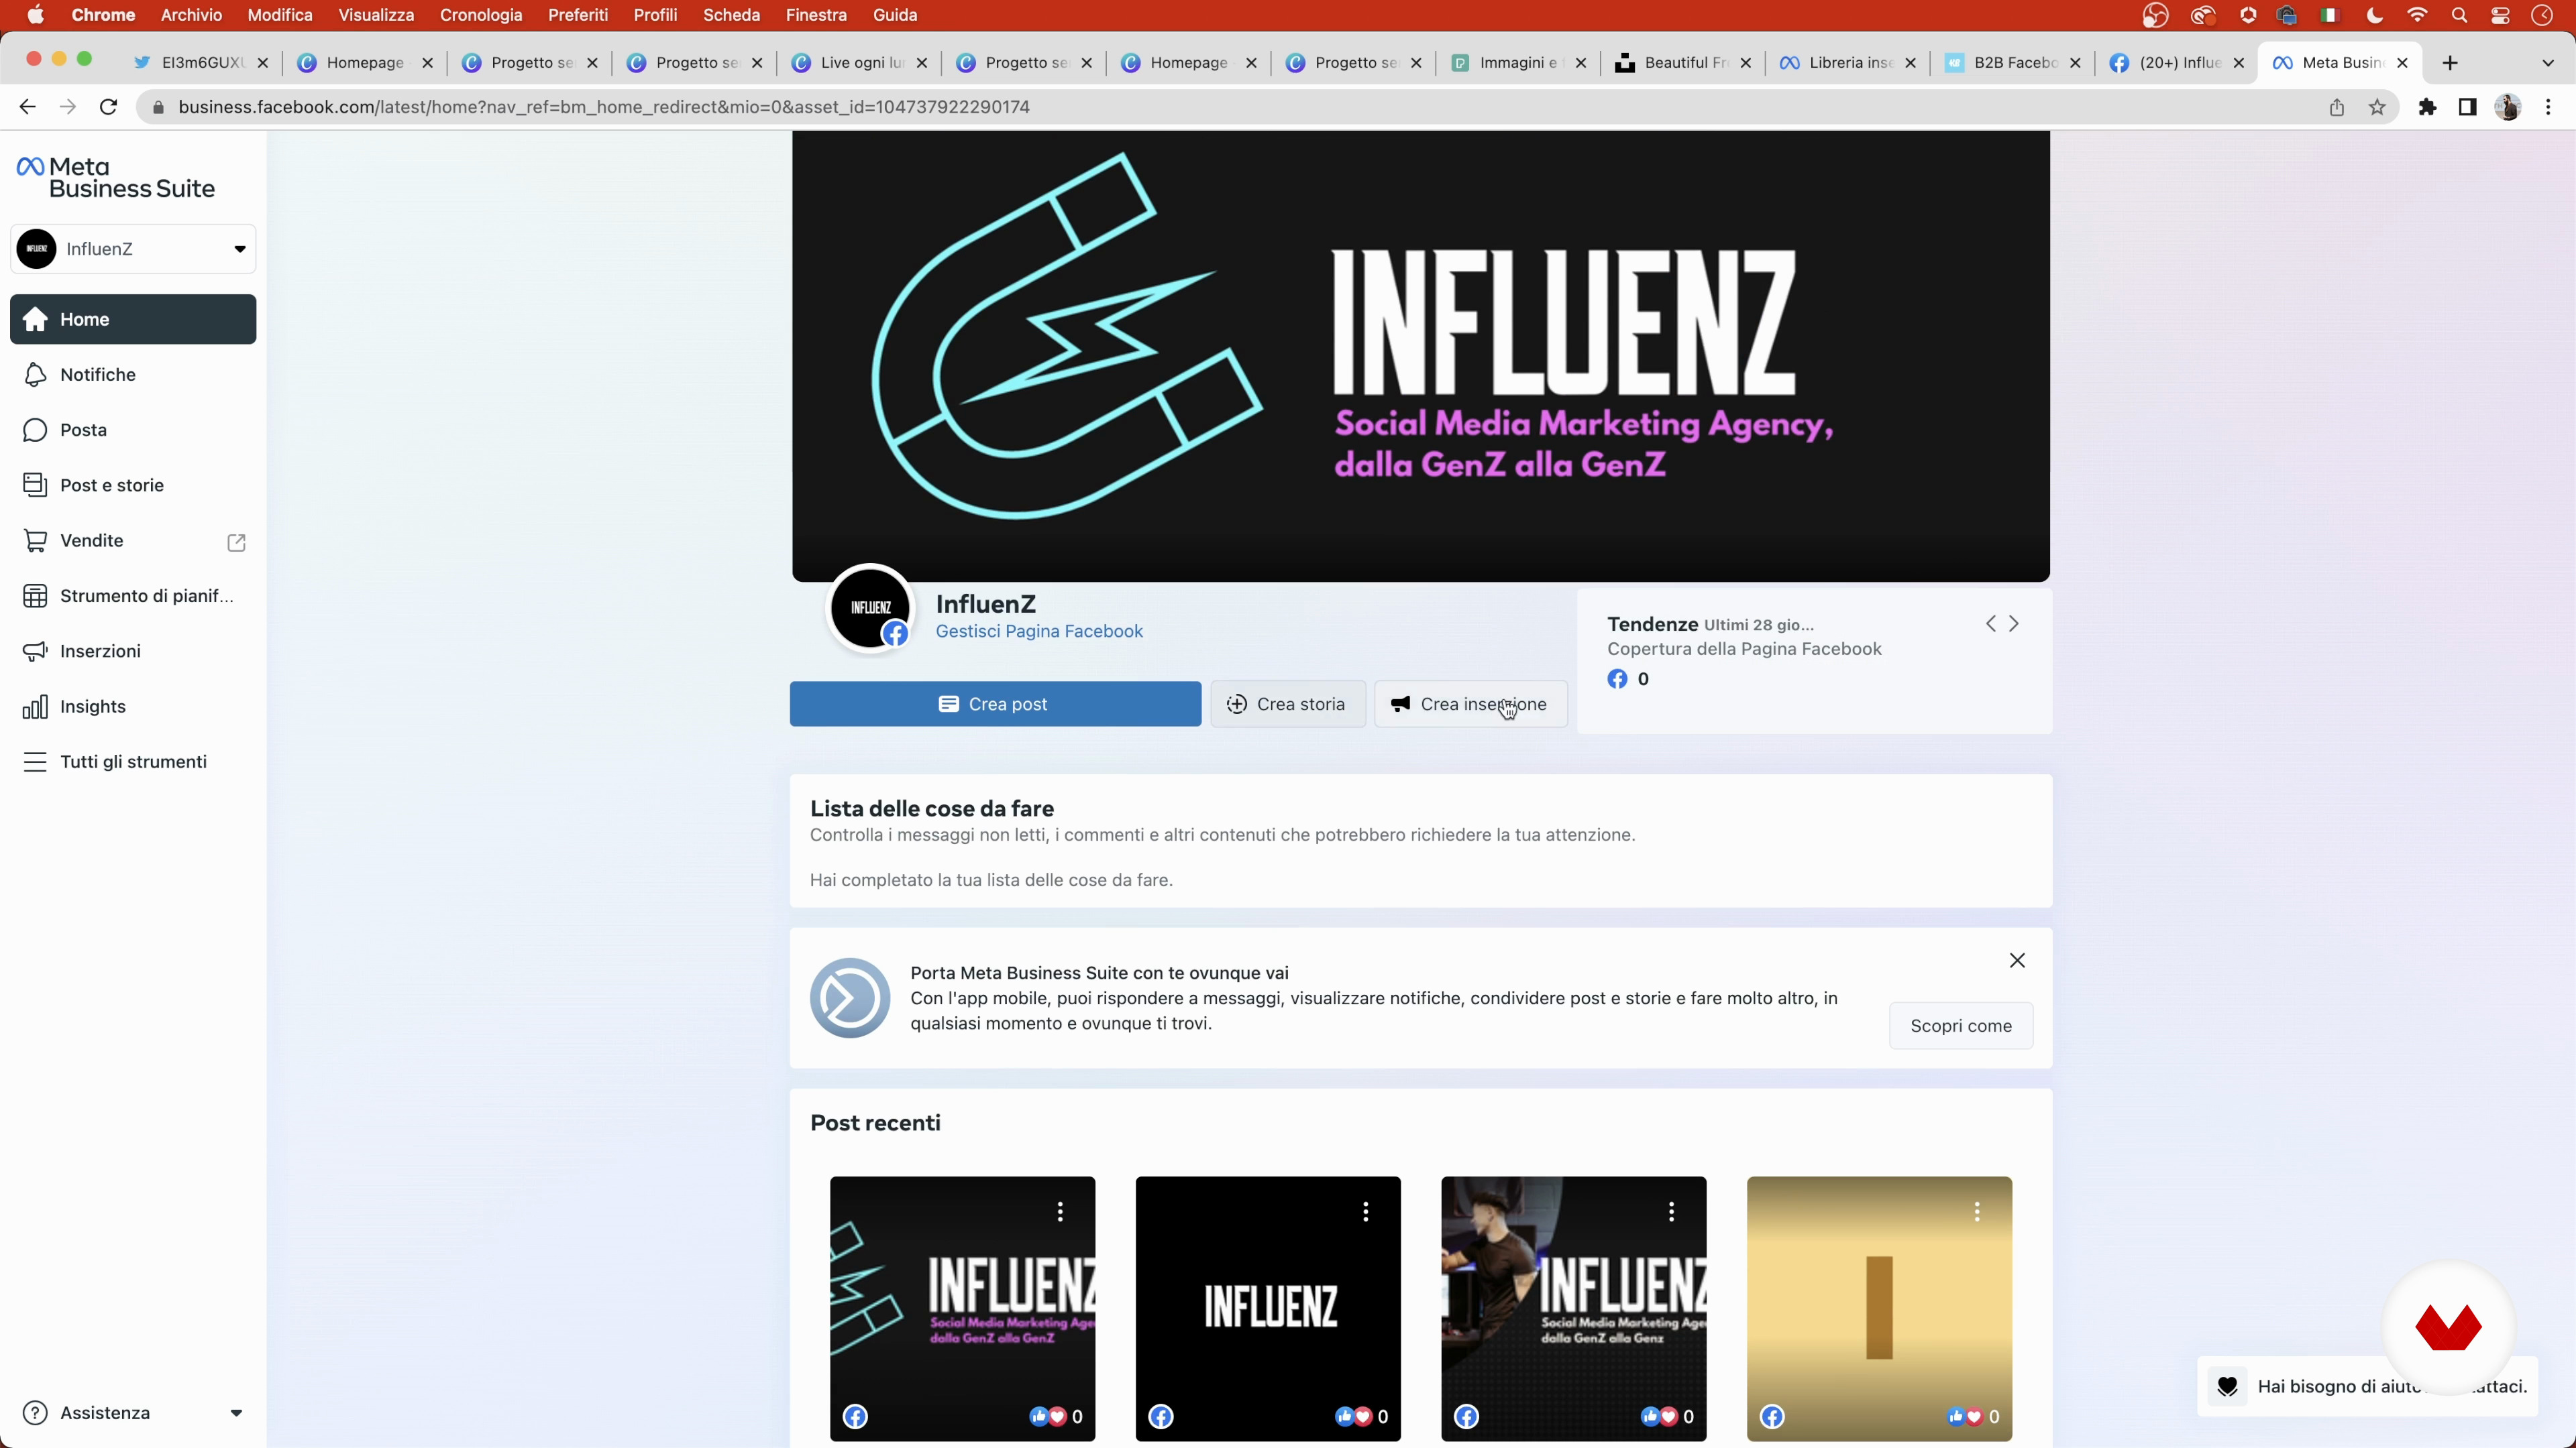
Task: Open the Gestisci Pagina Facebook link
Action: coord(1039,631)
